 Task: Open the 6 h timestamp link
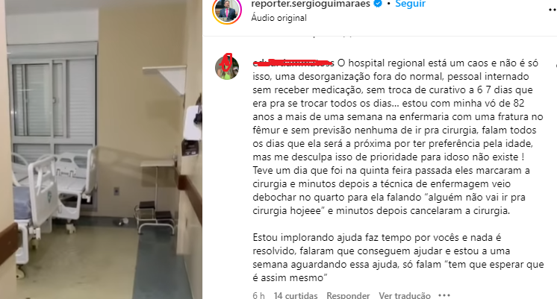click(x=258, y=295)
